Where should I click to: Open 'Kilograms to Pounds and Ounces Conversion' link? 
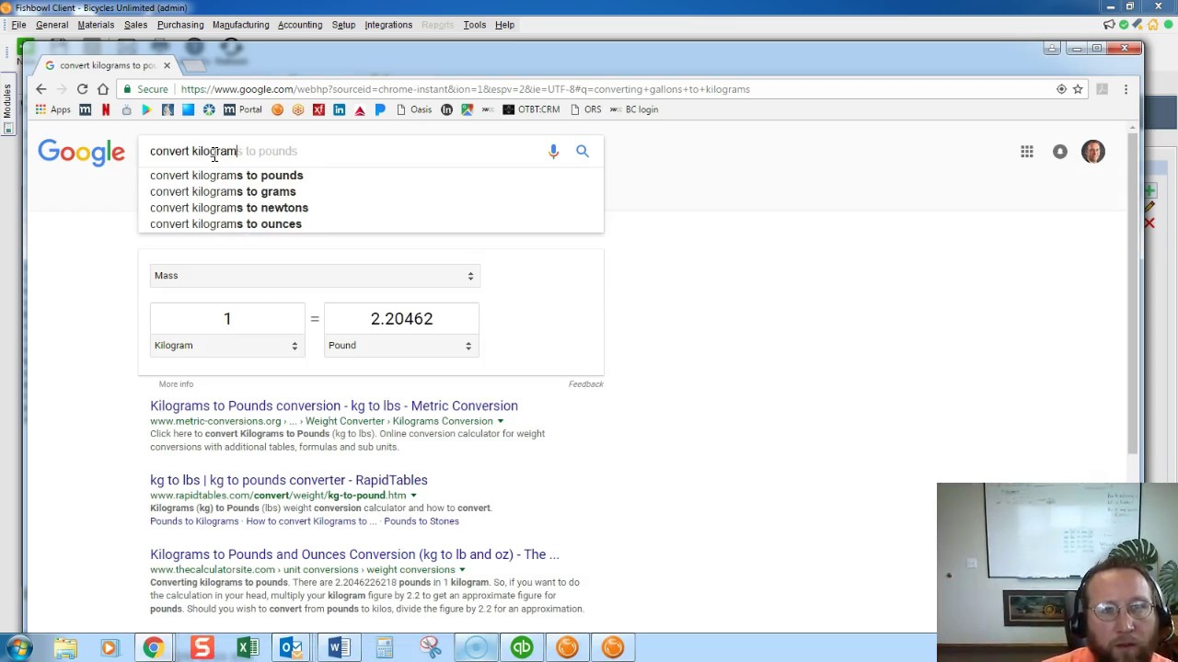point(354,554)
